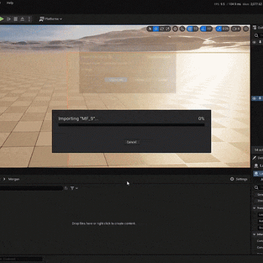The width and height of the screenshot is (263, 263).
Task: Click the actor count text in Outliner footer
Action: point(258,150)
